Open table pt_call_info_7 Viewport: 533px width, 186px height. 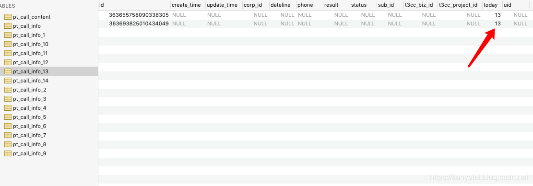30,135
